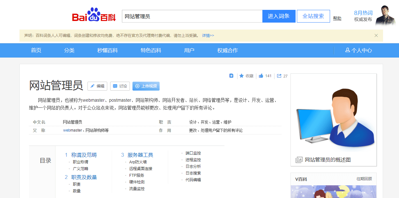Click the 编辑 button with pencil icon
This screenshot has width=399, height=198.
pyautogui.click(x=97, y=86)
